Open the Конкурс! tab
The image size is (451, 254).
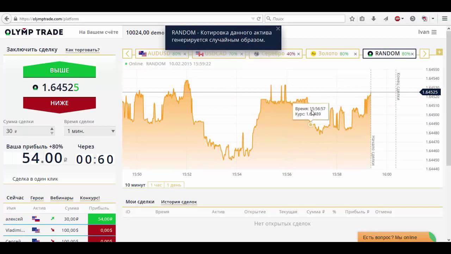point(90,198)
